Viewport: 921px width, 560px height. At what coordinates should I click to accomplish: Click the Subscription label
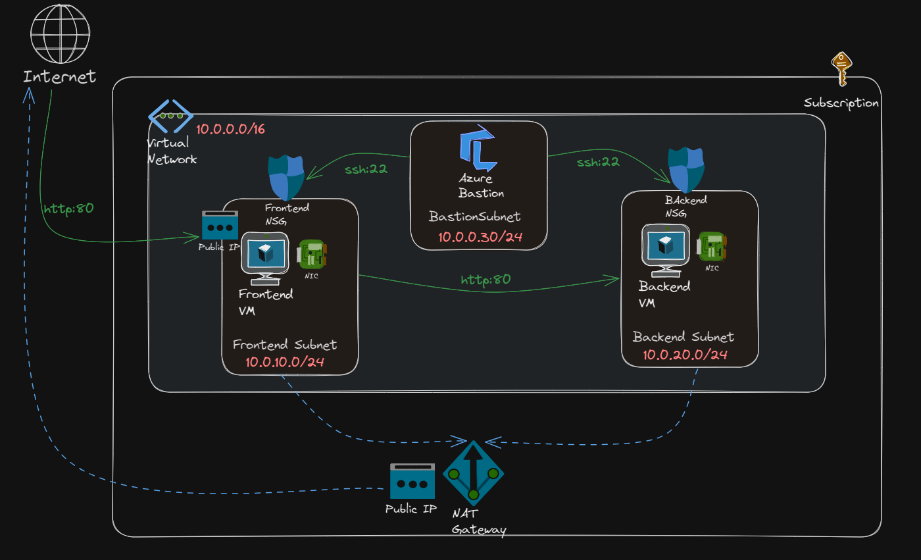(x=841, y=103)
